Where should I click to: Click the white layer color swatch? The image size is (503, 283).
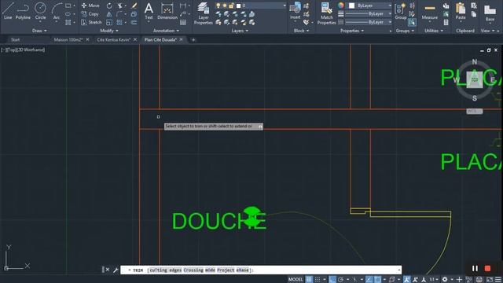(x=238, y=6)
